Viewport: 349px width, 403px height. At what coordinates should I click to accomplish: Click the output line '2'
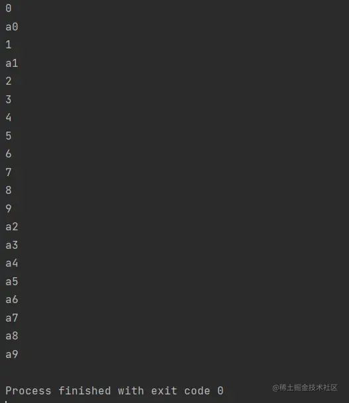click(x=9, y=81)
